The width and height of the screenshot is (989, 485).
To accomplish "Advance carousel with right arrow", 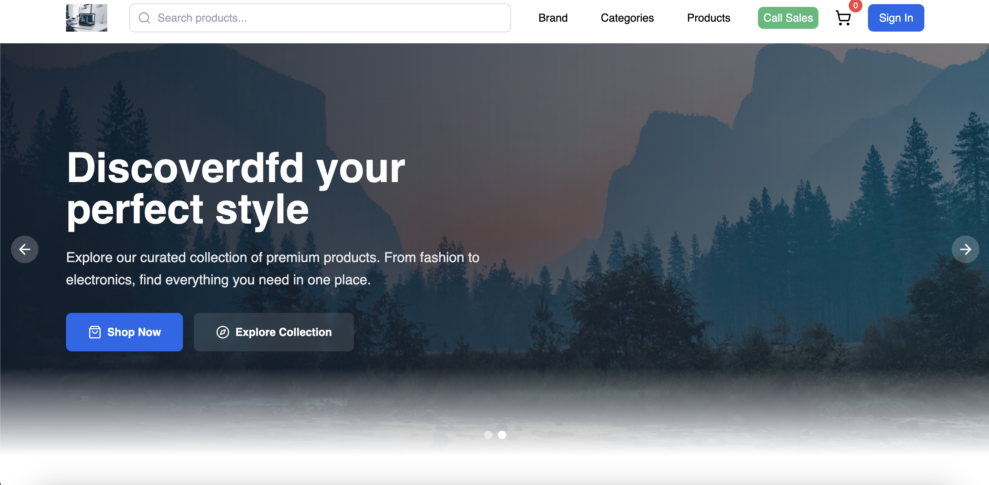I will pos(965,249).
